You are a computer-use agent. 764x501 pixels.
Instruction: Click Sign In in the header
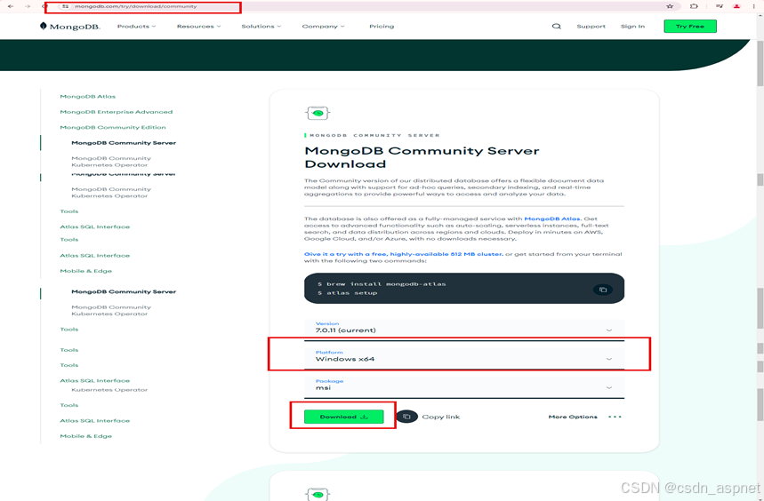click(x=632, y=27)
